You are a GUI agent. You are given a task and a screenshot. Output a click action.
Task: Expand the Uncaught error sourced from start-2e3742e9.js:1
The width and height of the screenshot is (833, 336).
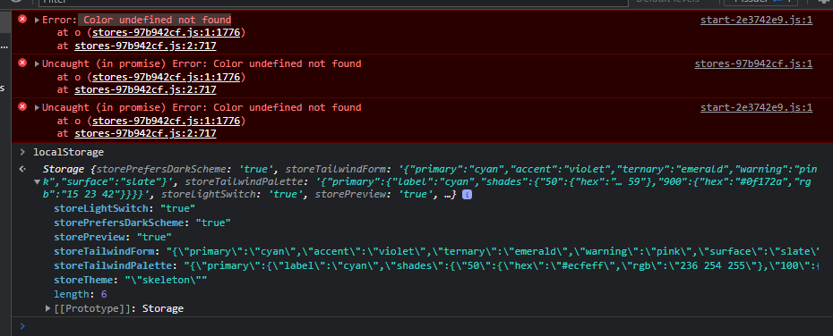pos(38,108)
